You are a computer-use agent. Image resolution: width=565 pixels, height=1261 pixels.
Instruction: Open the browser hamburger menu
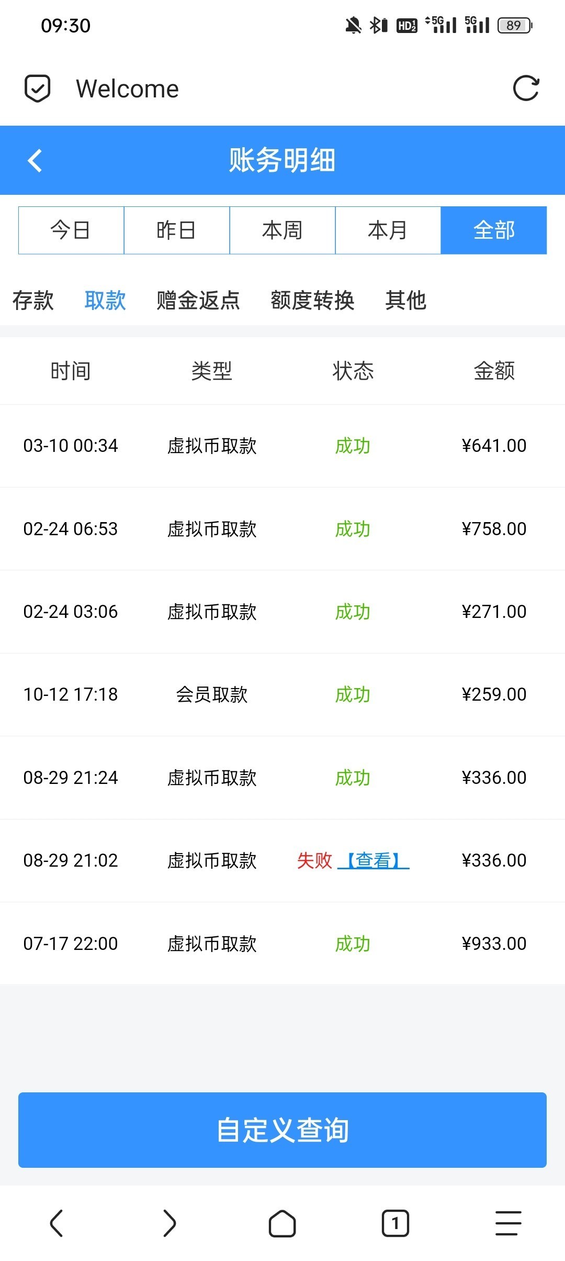coord(508,1223)
